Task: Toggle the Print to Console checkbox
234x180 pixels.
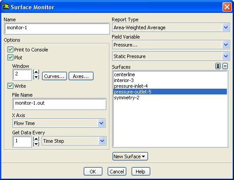Action: [x=10, y=50]
